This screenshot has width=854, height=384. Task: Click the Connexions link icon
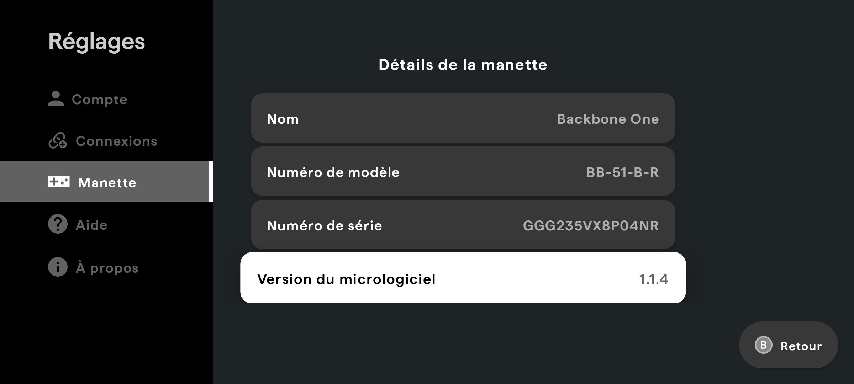[58, 141]
